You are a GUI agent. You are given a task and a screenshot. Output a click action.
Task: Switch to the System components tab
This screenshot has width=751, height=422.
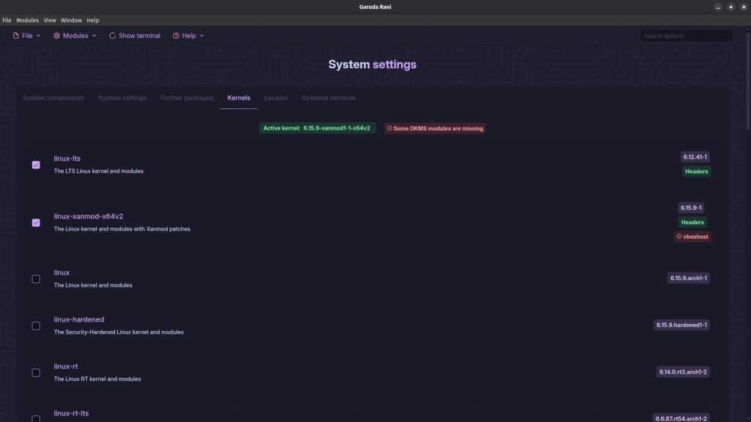pos(53,98)
